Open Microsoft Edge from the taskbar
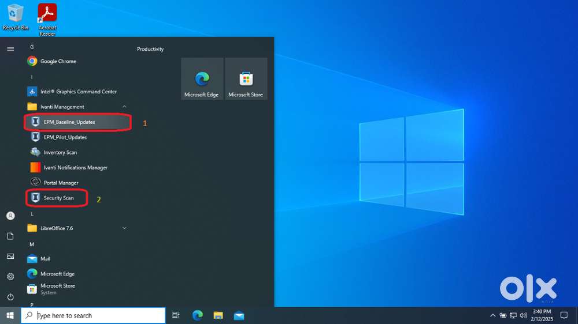 pyautogui.click(x=198, y=315)
